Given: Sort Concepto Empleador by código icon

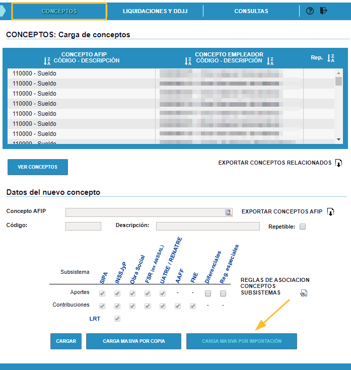Looking at the screenshot, I should (188, 61).
